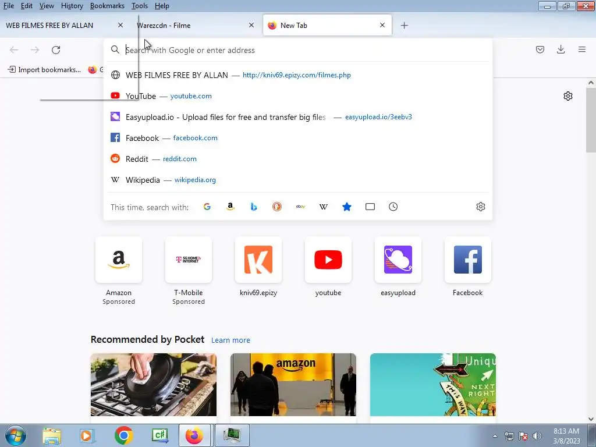This screenshot has height=447, width=596.
Task: Reload the page with the refresh icon
Action: tap(56, 50)
